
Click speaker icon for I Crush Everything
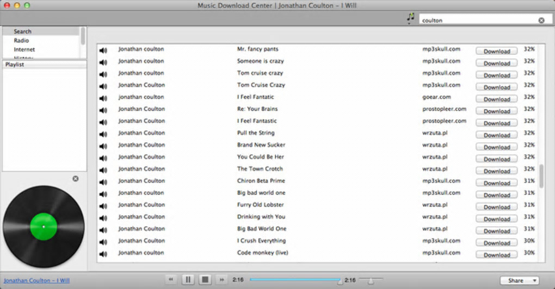pos(103,242)
